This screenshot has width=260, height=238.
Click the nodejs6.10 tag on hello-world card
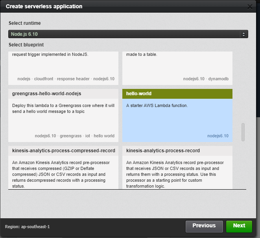[x=218, y=136]
